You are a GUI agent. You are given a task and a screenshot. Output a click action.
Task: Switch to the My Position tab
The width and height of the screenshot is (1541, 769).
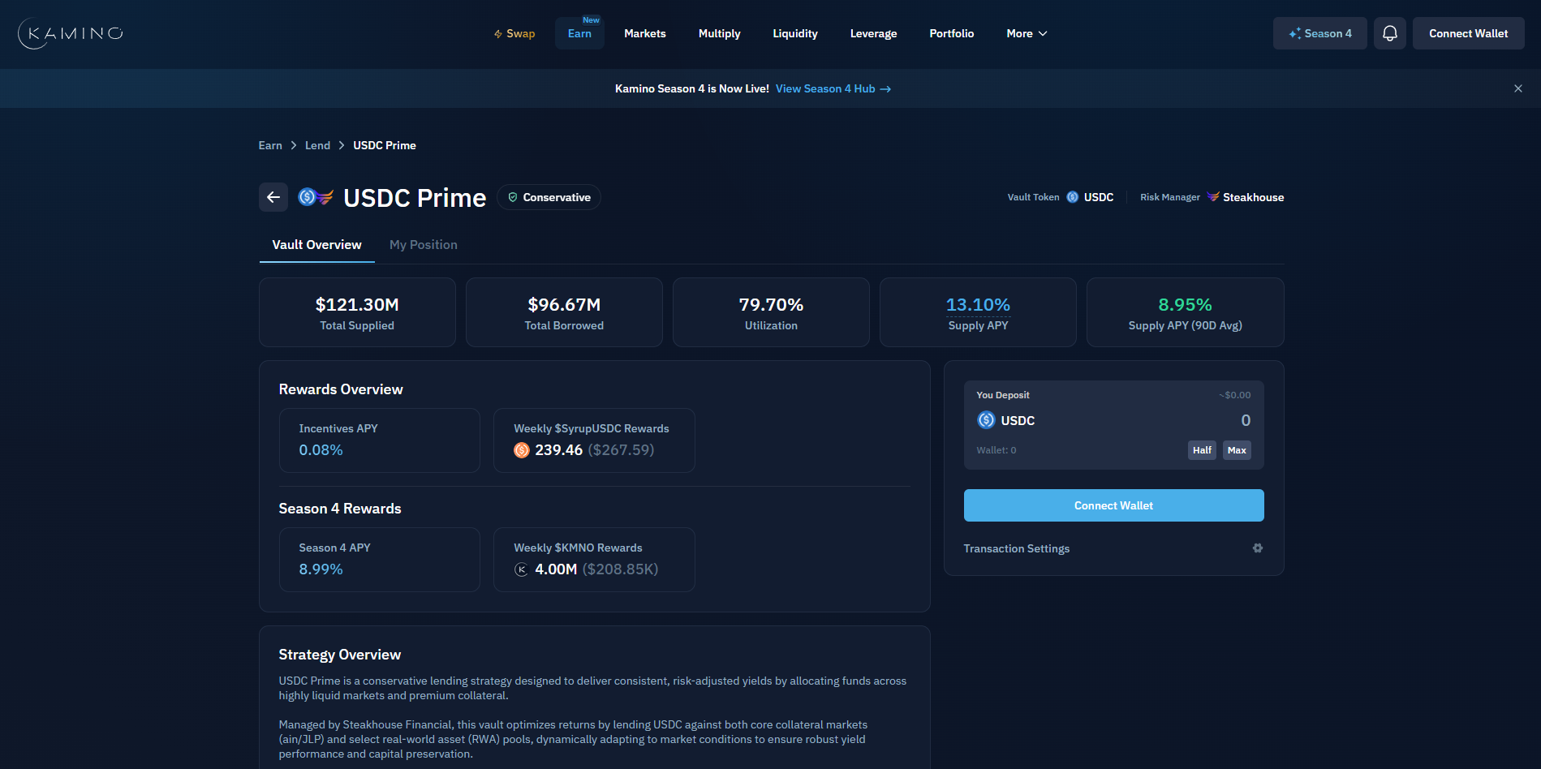[423, 245]
